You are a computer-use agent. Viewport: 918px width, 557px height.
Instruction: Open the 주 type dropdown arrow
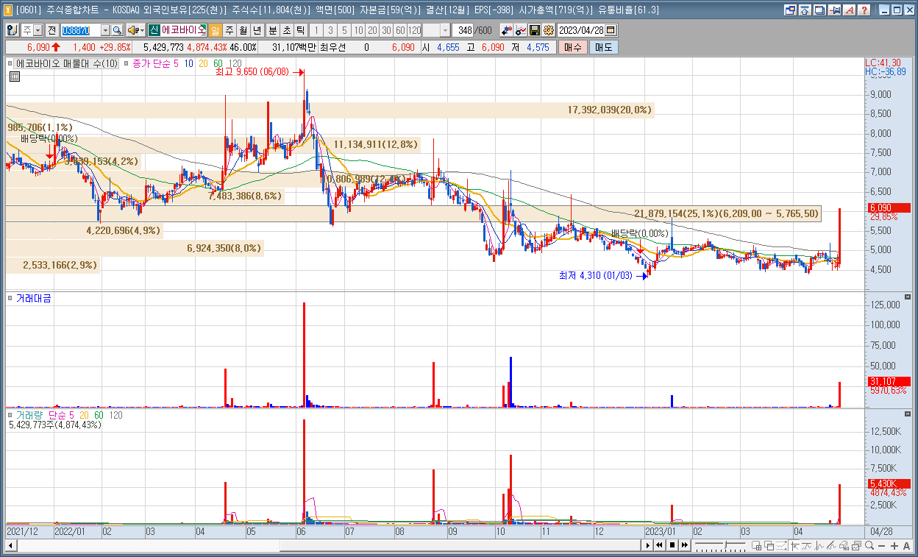[38, 30]
